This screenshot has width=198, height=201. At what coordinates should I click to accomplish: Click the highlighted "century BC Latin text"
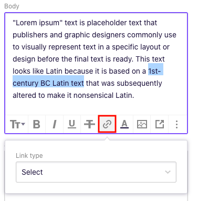[48, 83]
